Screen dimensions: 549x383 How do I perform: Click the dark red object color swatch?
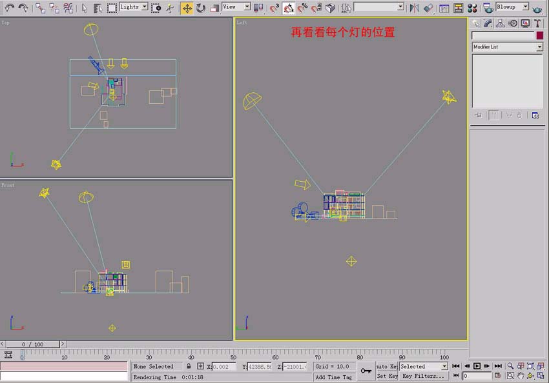click(539, 35)
